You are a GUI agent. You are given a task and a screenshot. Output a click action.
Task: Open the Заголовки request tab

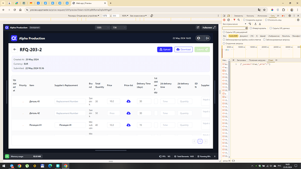[241, 60]
